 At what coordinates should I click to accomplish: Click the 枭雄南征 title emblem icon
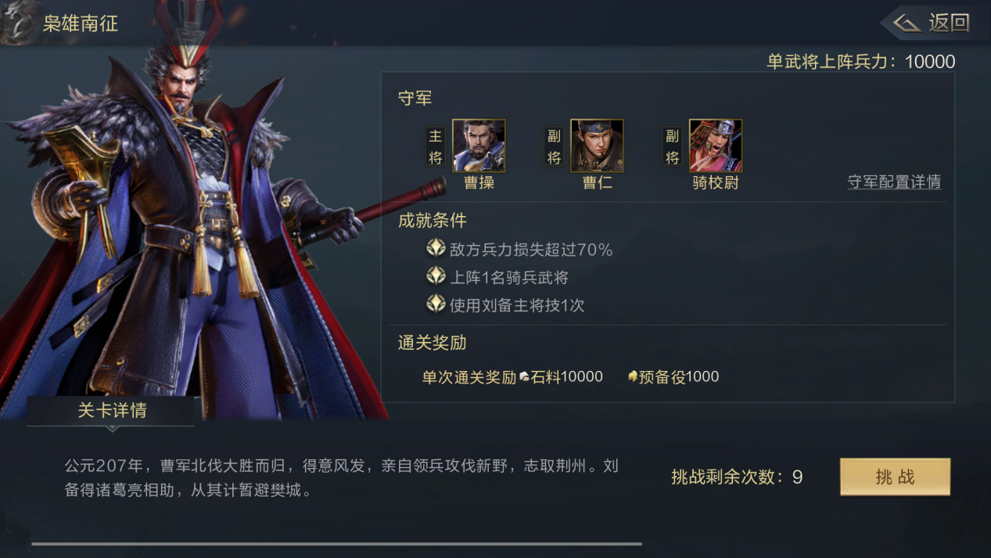click(17, 22)
